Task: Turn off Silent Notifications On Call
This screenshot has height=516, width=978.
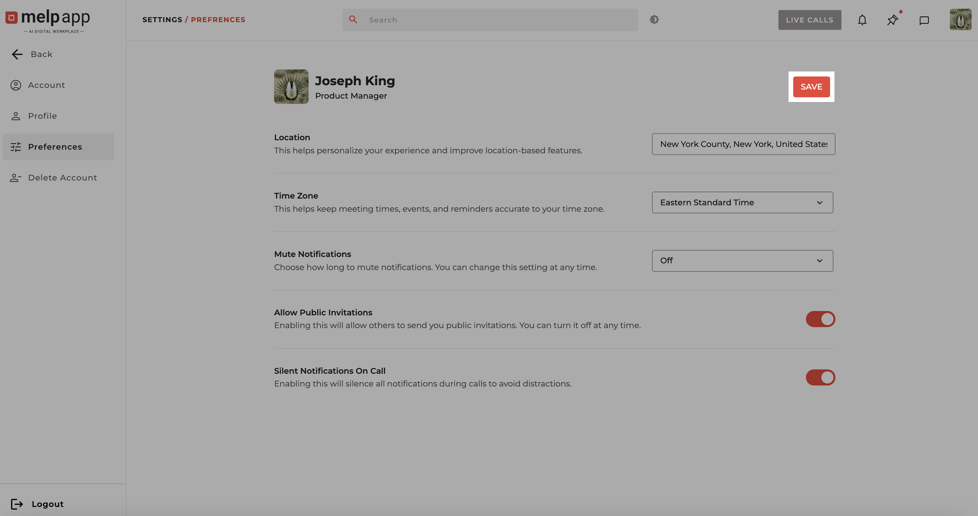Action: (820, 377)
